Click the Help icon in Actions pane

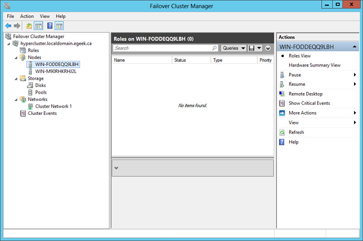[281, 142]
